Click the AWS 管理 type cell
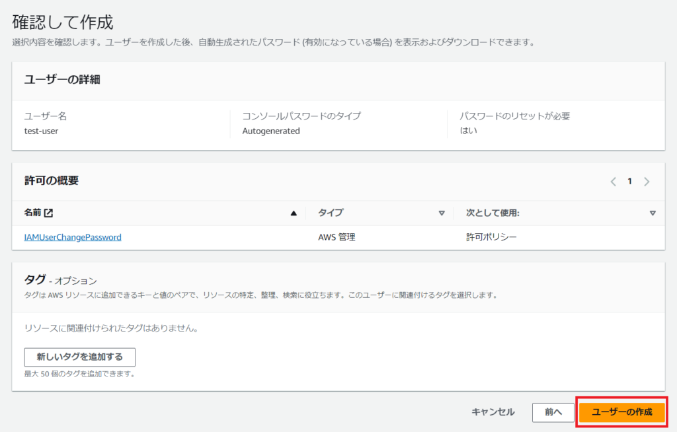The image size is (677, 432). point(337,237)
